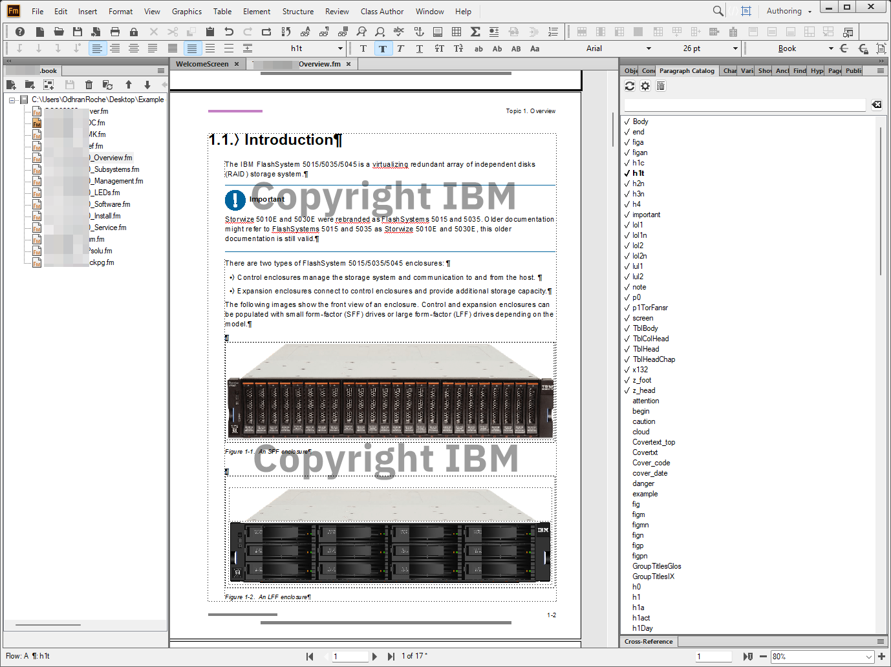Screen dimensions: 891x667
Task: Toggle the screen format checkmark
Action: click(x=627, y=318)
